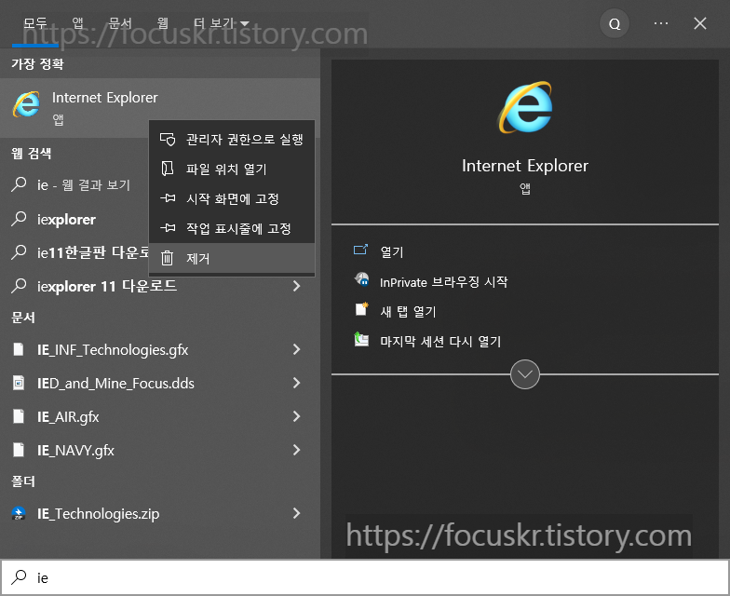Click Internet Explorer title in preview pane
The width and height of the screenshot is (730, 596).
(525, 166)
